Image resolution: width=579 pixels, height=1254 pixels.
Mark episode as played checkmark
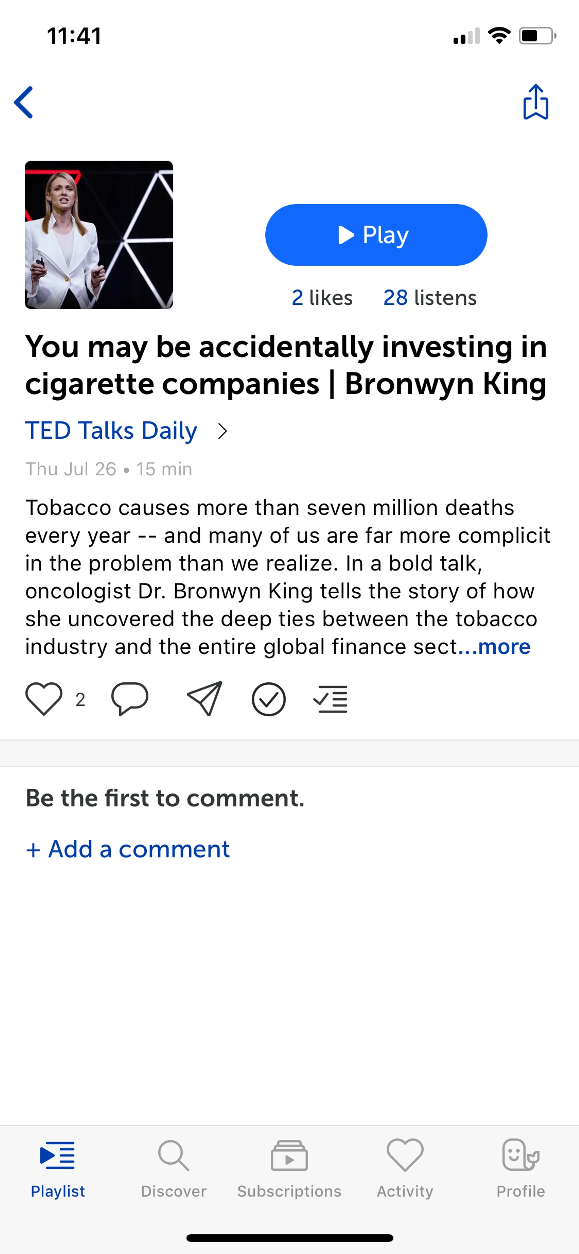coord(268,699)
